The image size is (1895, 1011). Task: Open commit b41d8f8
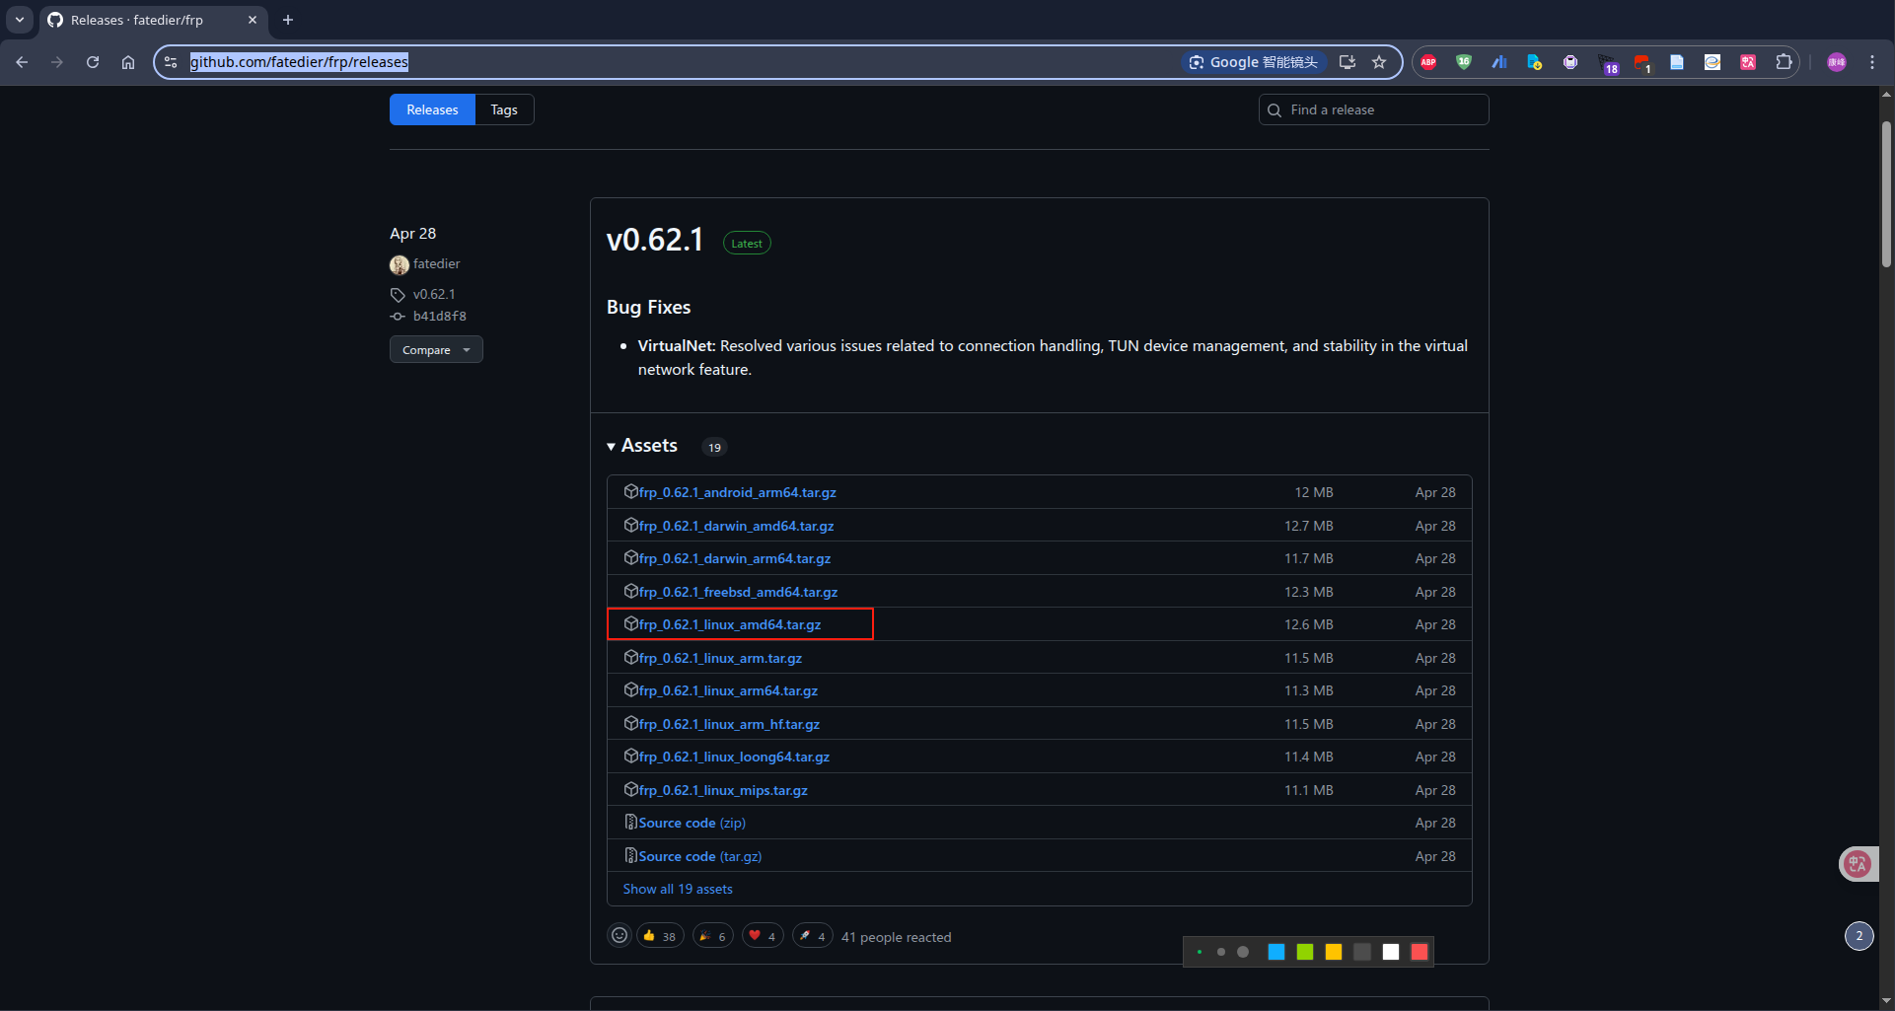pyautogui.click(x=440, y=316)
